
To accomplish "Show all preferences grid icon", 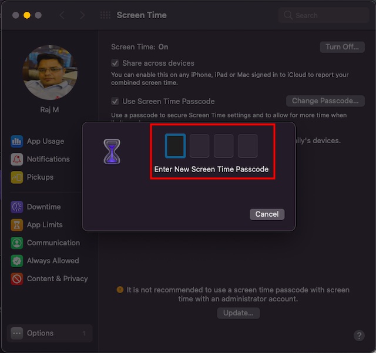I will tap(105, 15).
